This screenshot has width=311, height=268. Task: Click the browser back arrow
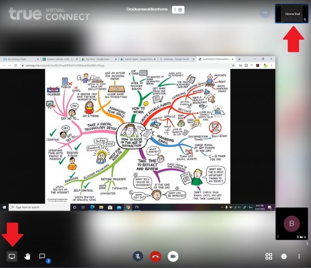4,66
